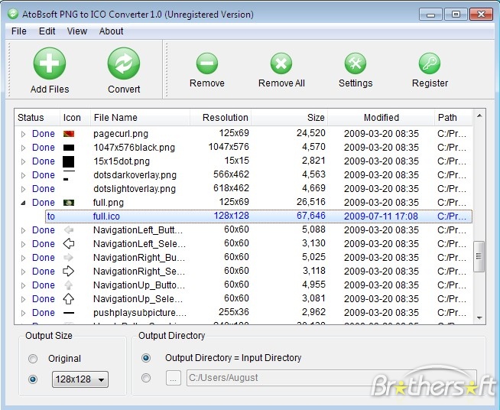500x410 pixels.
Task: Open the View menu
Action: coord(77,31)
